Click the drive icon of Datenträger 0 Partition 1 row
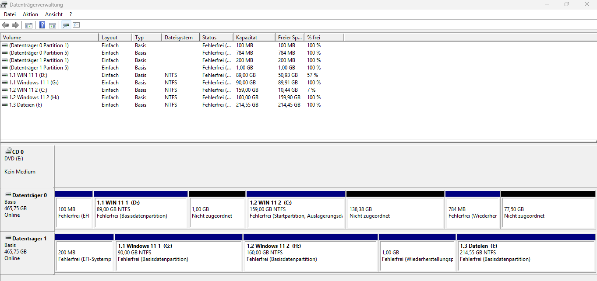 pos(5,45)
